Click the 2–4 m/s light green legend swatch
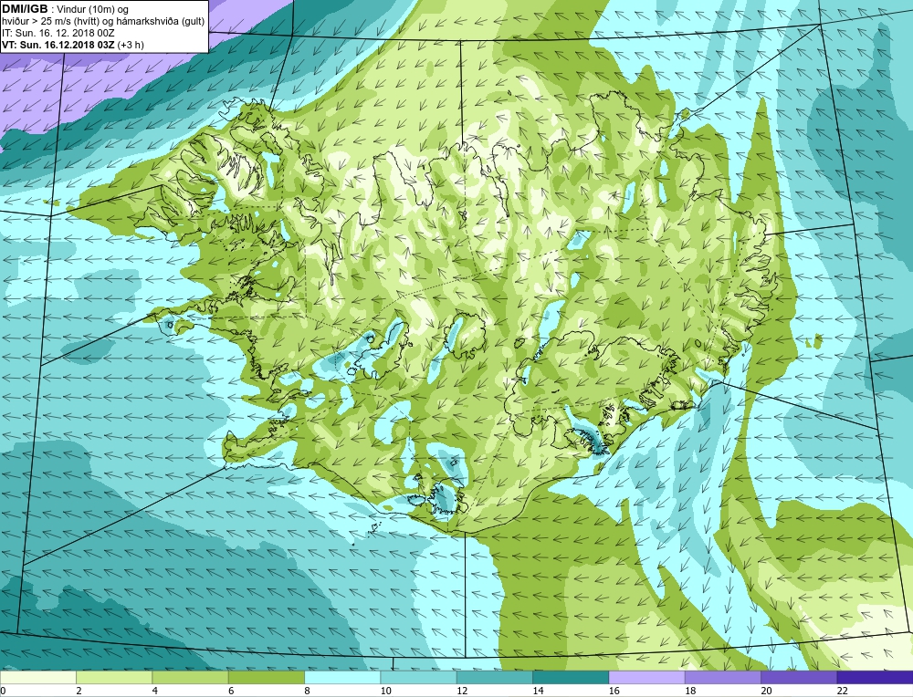 coord(114,677)
